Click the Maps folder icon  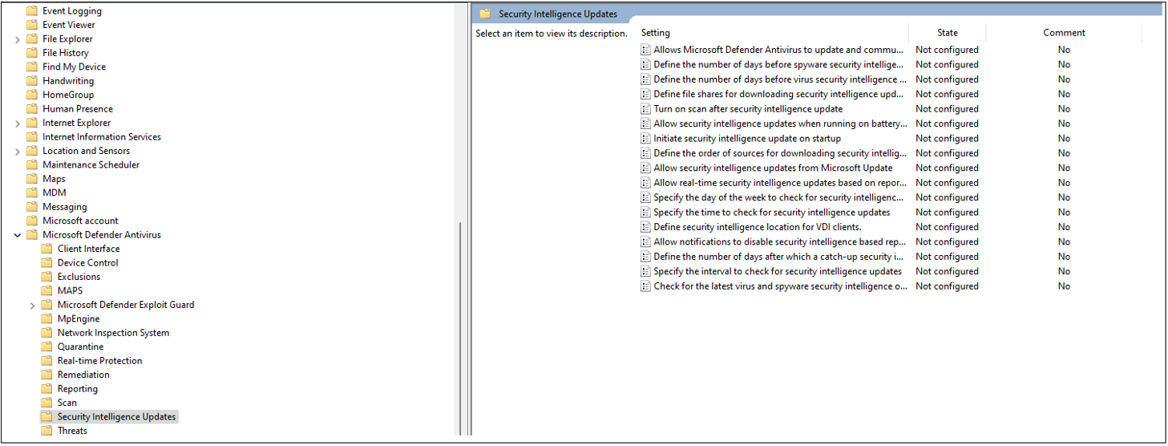tap(32, 179)
